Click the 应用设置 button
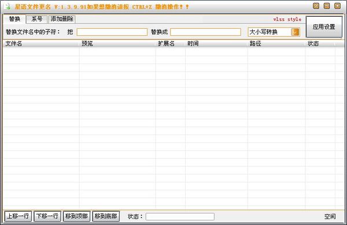 click(x=324, y=27)
